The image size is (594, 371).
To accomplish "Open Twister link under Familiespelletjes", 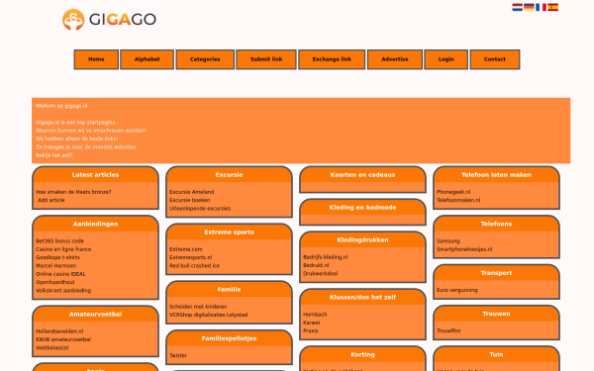I will click(178, 356).
